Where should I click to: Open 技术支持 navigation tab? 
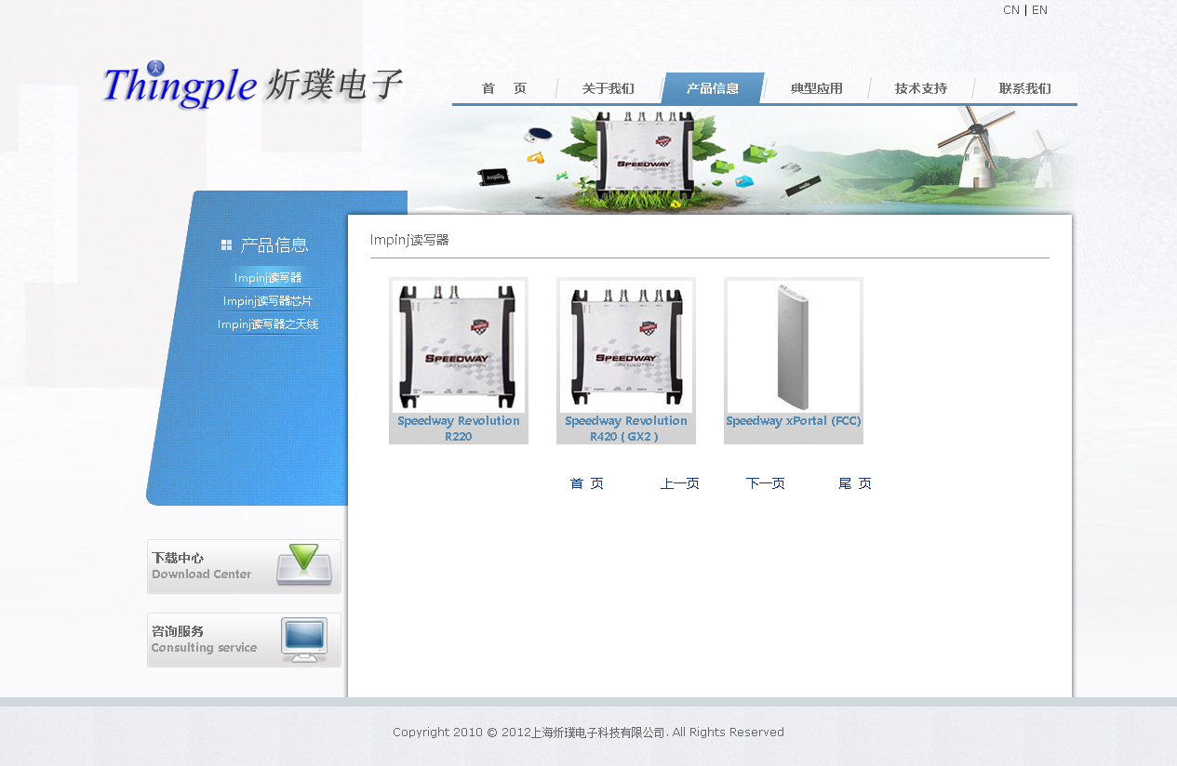coord(921,88)
